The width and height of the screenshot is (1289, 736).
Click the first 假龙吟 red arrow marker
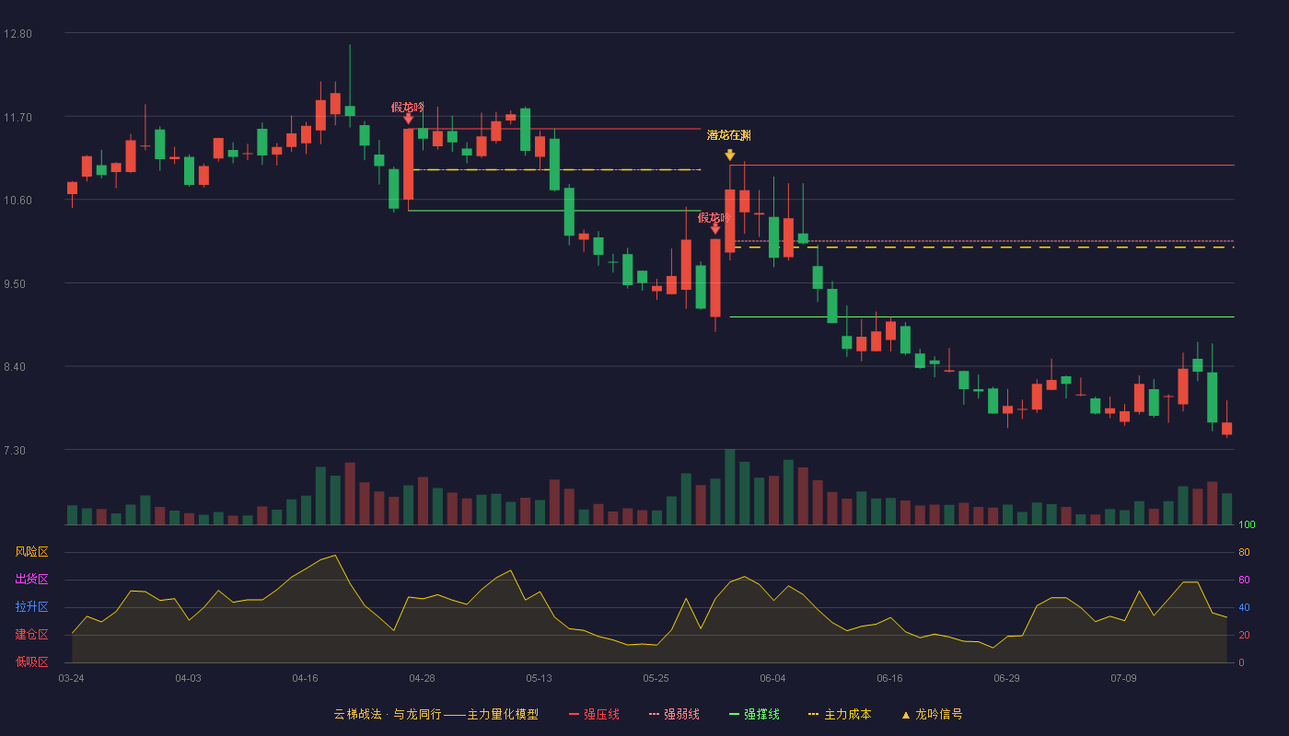(x=408, y=119)
